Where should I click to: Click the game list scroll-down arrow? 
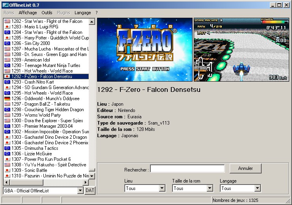pos(92,176)
